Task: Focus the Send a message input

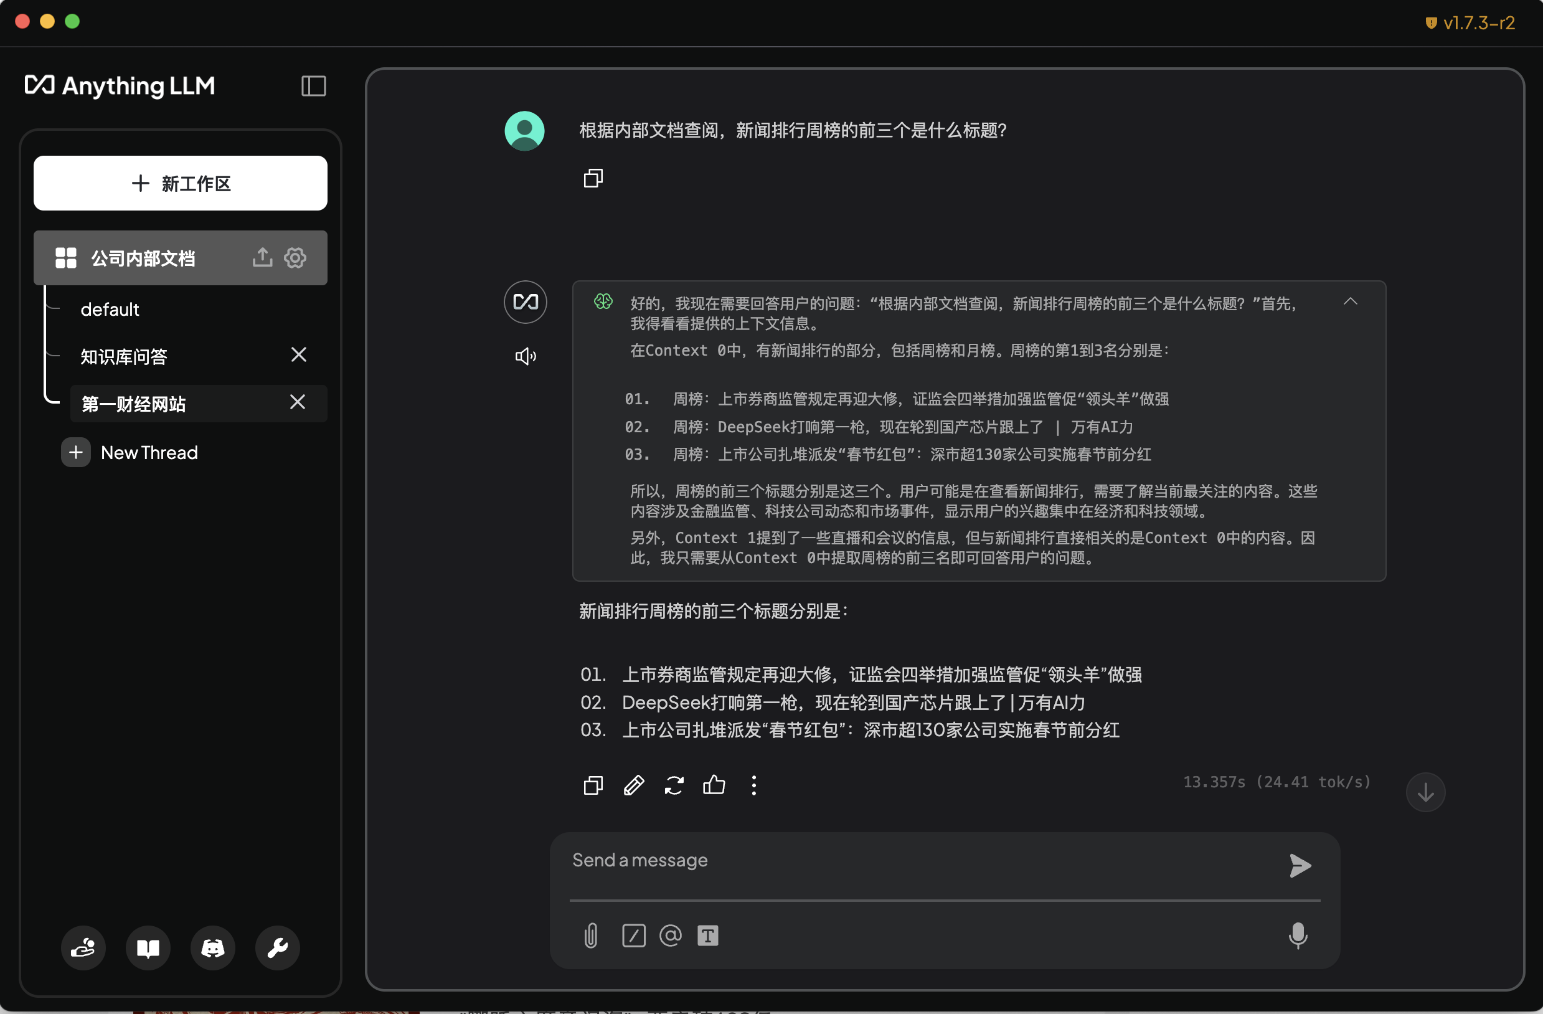Action: click(920, 861)
